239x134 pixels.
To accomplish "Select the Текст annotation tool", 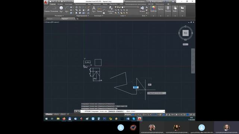I will (x=94, y=9).
